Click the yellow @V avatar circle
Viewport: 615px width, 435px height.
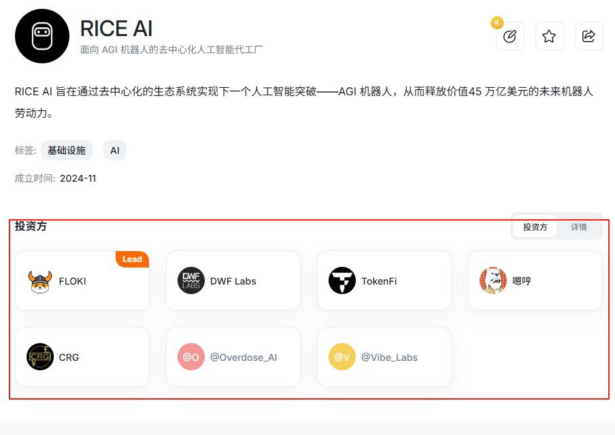(342, 357)
